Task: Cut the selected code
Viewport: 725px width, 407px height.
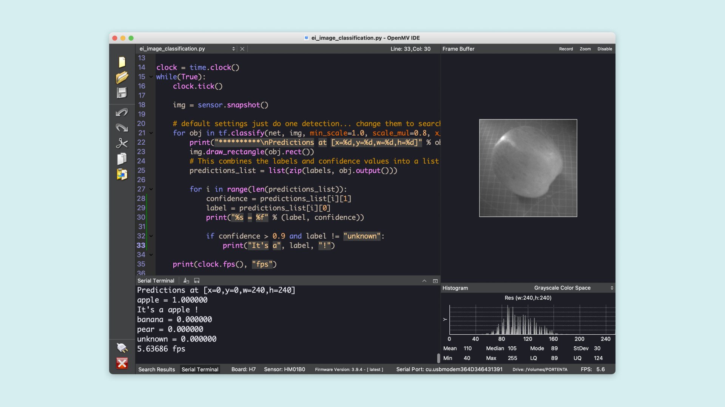Action: 122,143
